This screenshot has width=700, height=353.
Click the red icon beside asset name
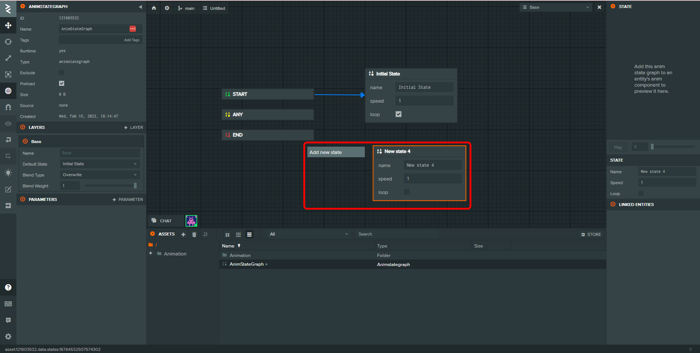coord(133,29)
